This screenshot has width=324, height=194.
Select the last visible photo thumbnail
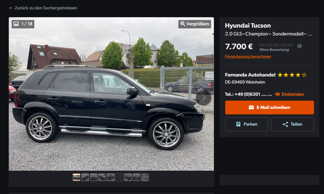point(145,177)
